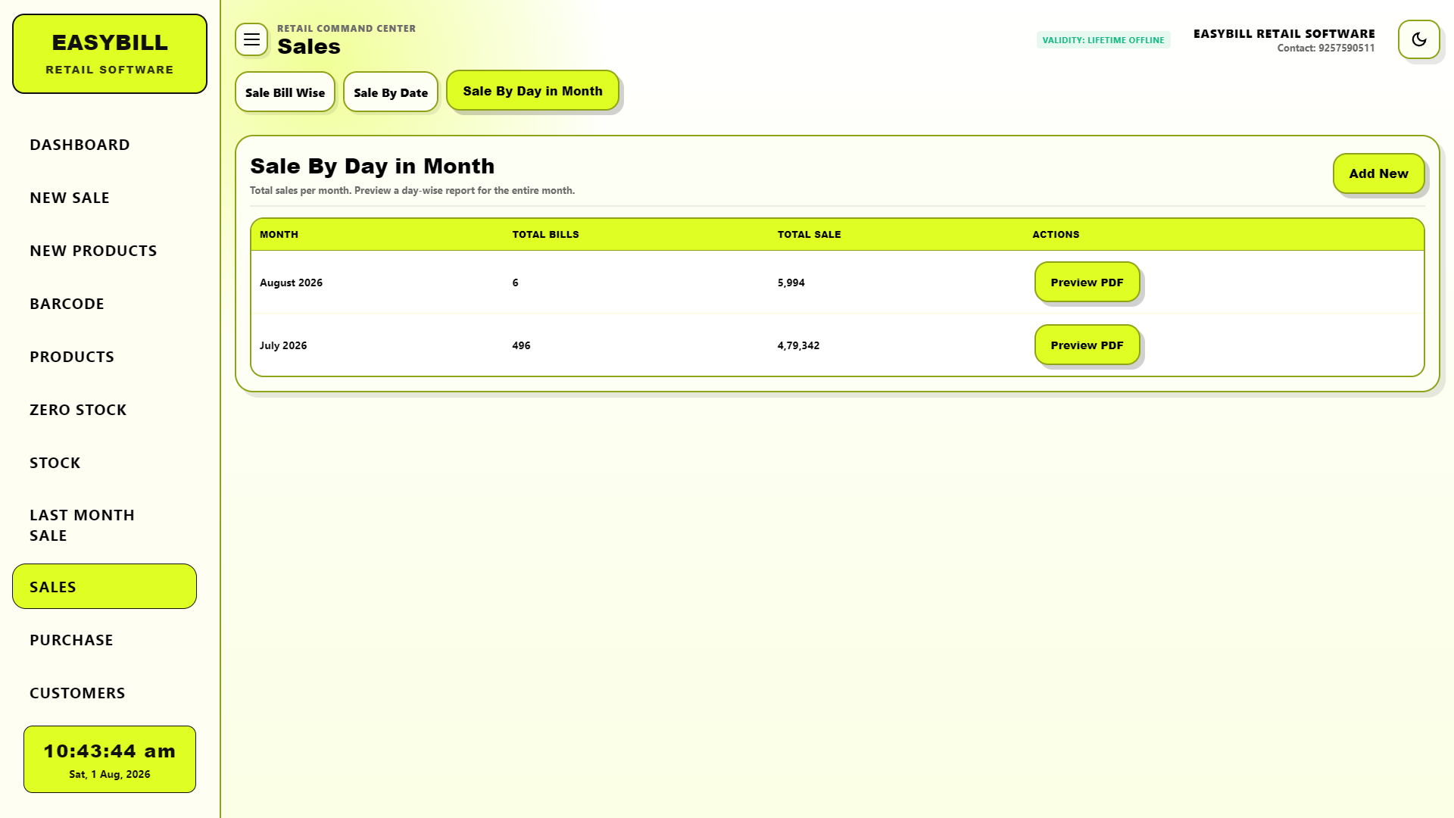Click the clock widget showing 10:43:44 am
1454x818 pixels.
click(110, 760)
